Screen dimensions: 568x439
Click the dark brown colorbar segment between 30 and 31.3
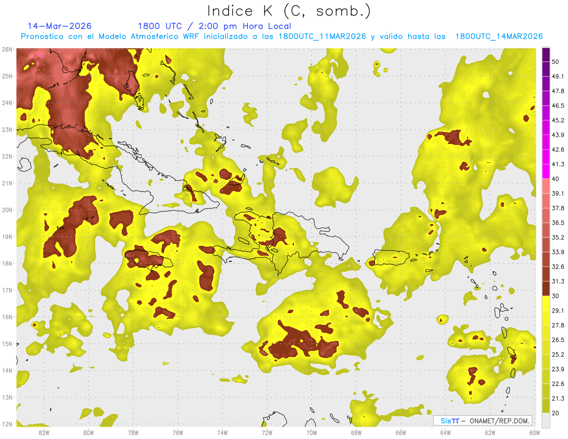pyautogui.click(x=546, y=288)
